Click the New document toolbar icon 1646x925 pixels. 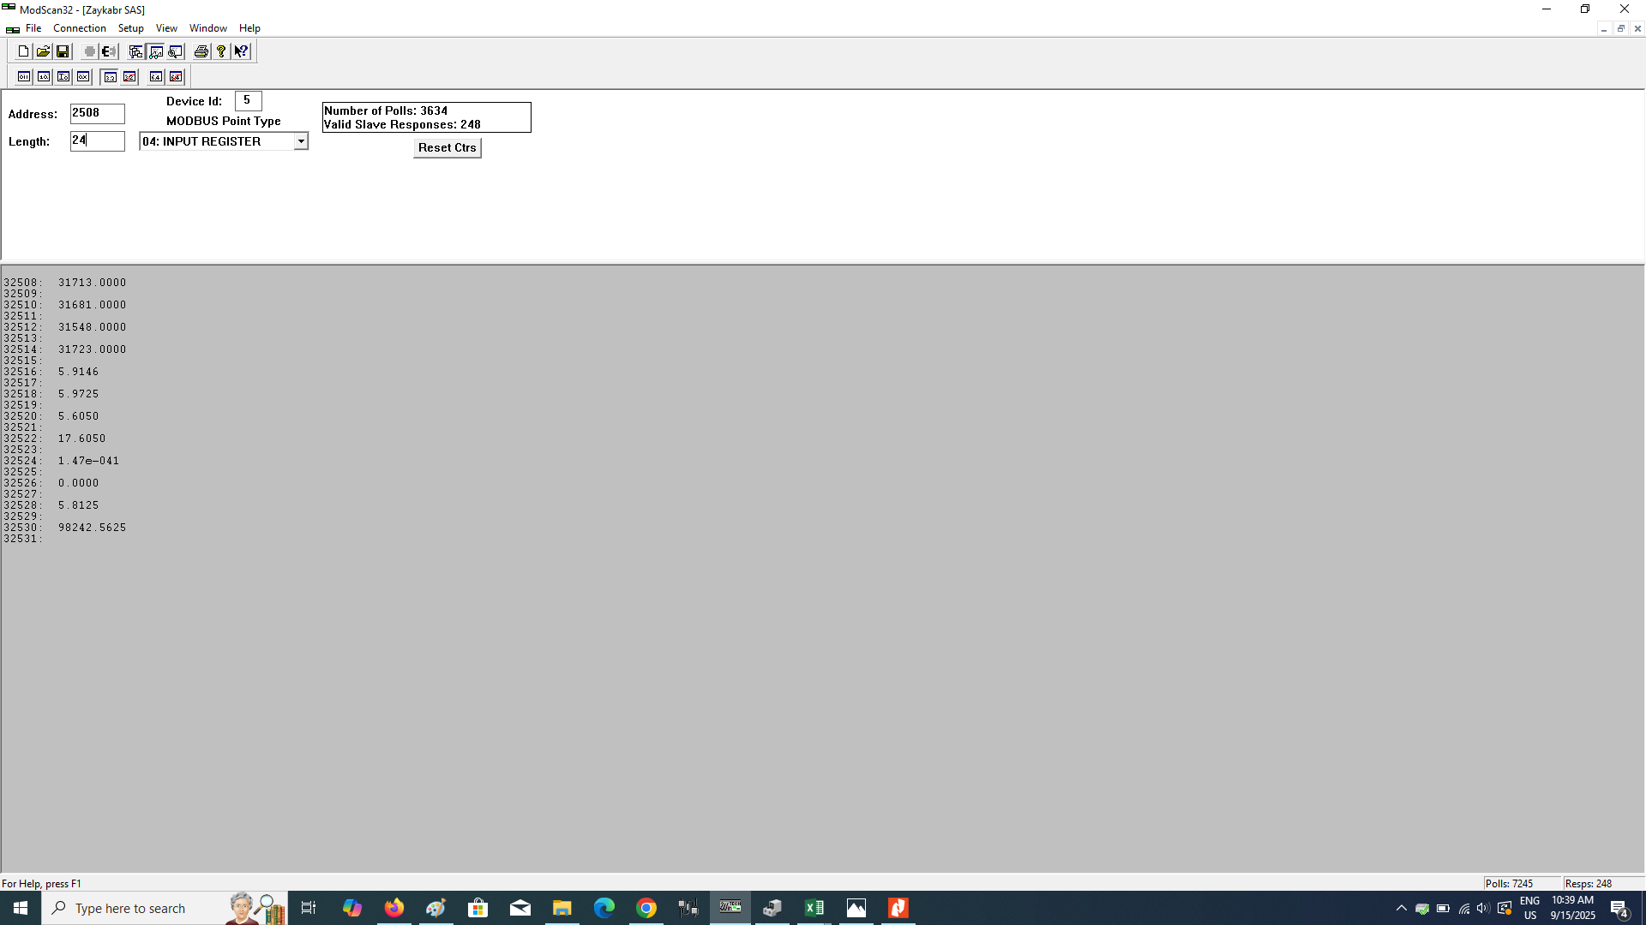tap(23, 51)
